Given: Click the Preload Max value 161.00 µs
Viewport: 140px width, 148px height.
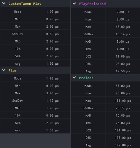Looking at the screenshot, I should tap(123, 101).
